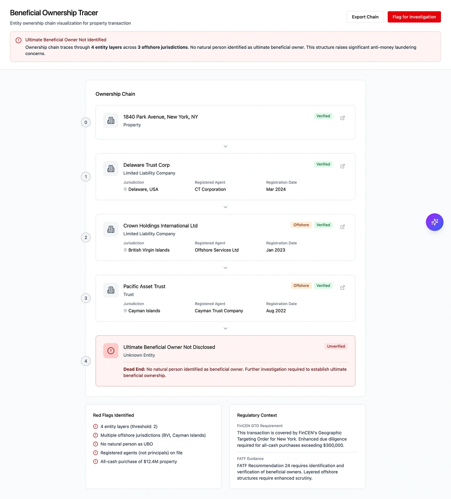The height and width of the screenshot is (499, 451).
Task: Expand chevron below Crown Holdings International card
Action: tap(225, 268)
